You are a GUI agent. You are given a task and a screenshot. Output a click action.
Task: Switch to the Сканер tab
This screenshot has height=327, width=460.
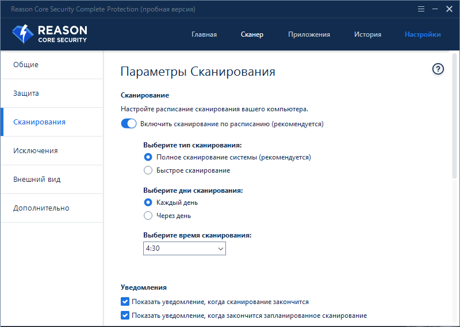coord(252,34)
